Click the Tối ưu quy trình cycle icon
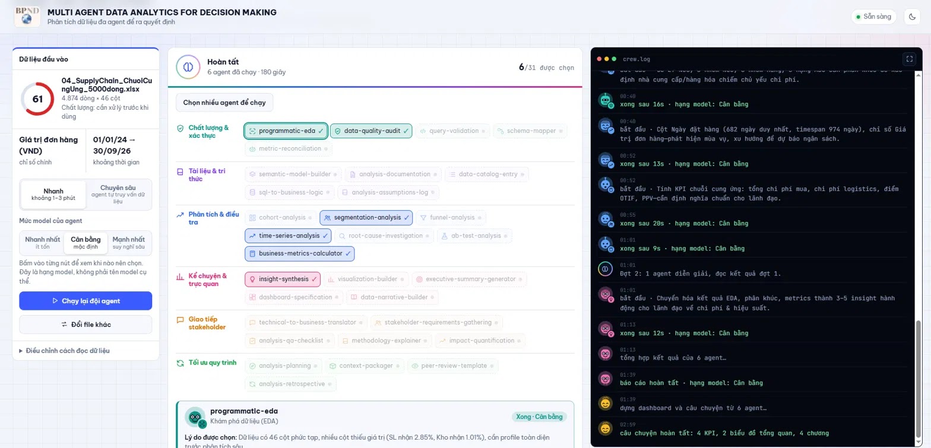The image size is (931, 448). click(180, 363)
